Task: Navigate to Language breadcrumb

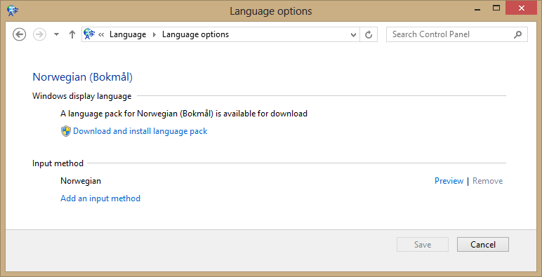Action: (128, 34)
